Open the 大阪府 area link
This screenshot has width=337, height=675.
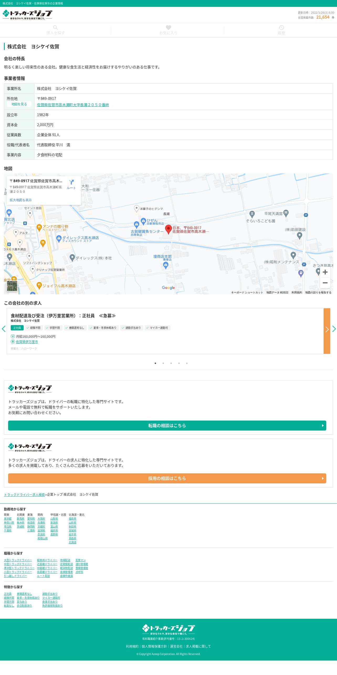pyautogui.click(x=41, y=519)
